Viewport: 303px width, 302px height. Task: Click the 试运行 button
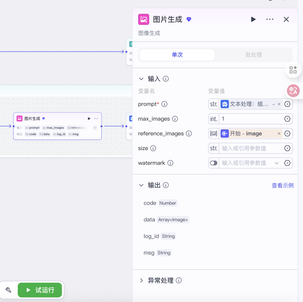(40, 290)
